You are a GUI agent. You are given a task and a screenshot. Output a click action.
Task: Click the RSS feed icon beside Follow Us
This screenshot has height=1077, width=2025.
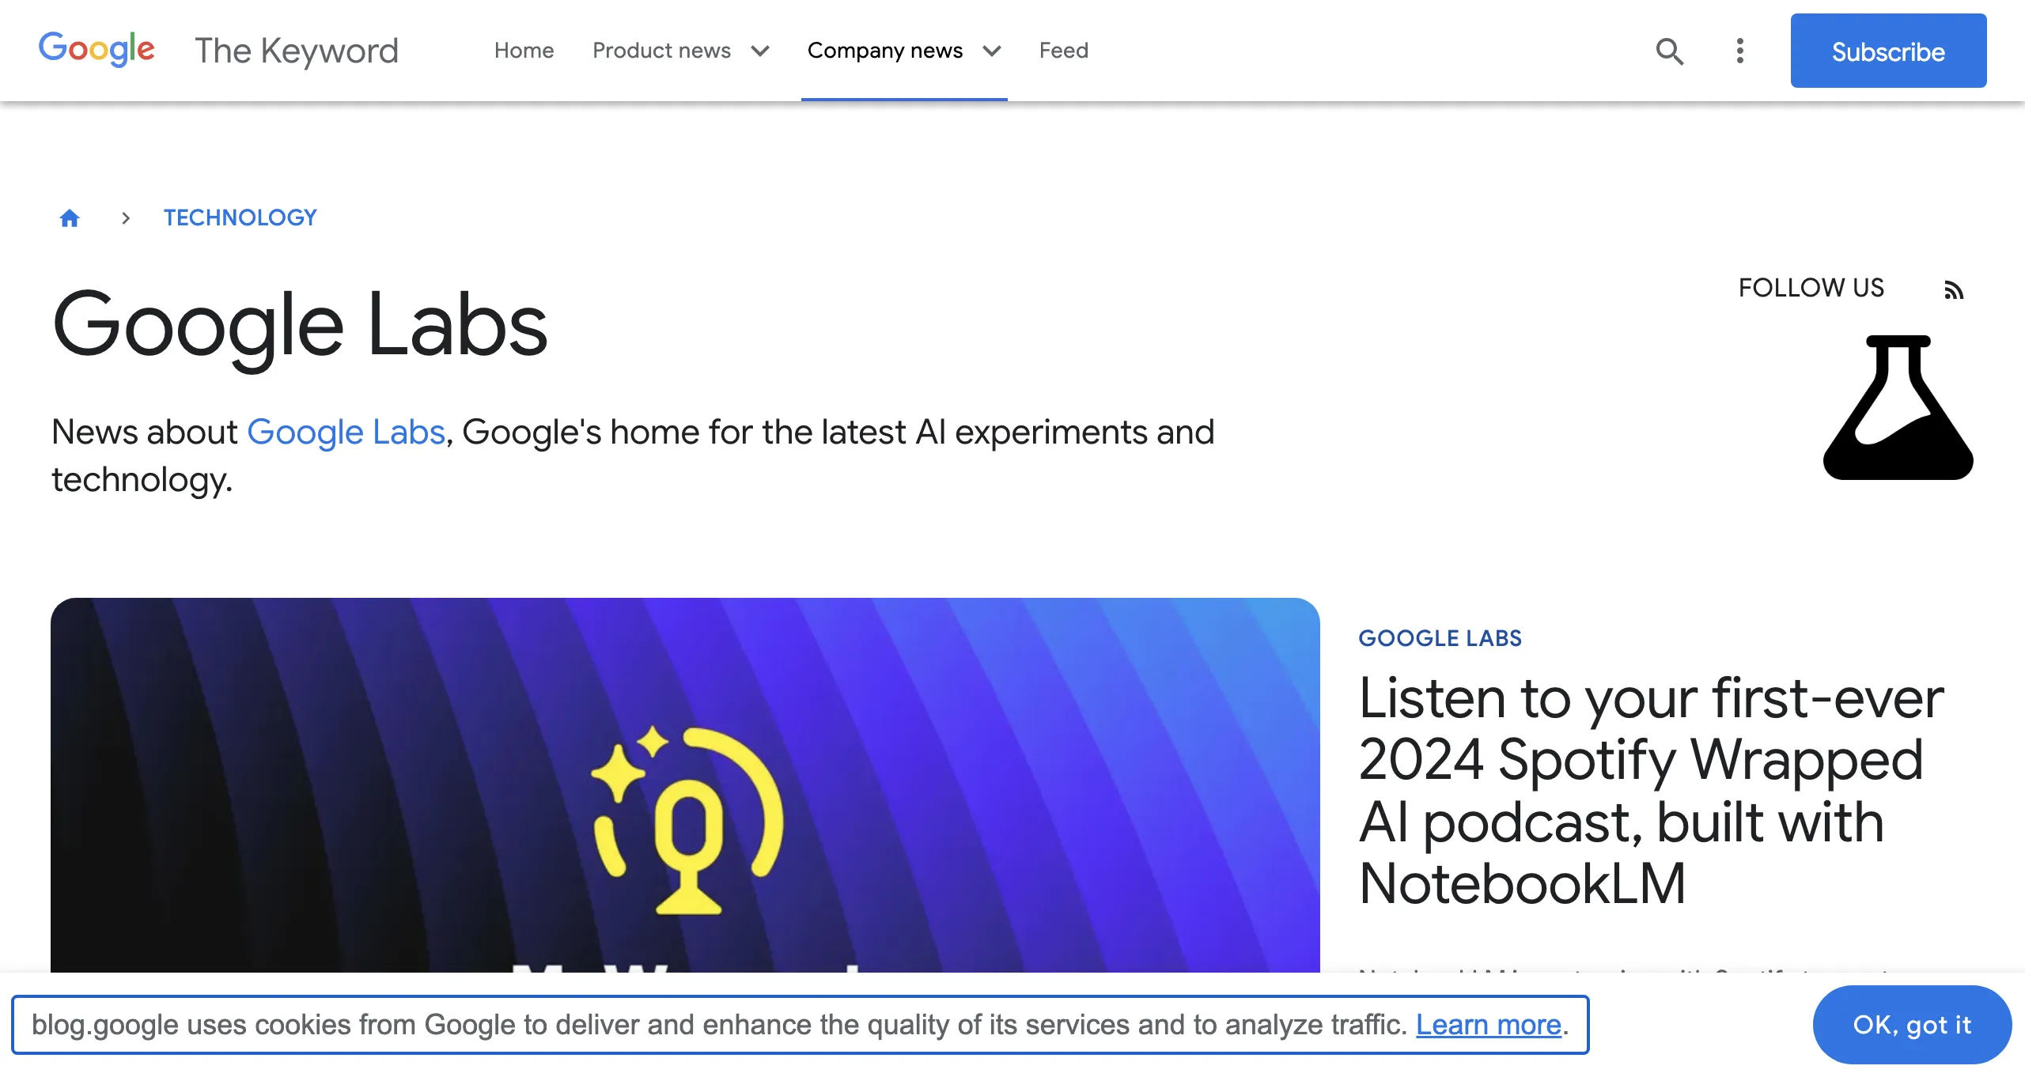[x=1954, y=289]
